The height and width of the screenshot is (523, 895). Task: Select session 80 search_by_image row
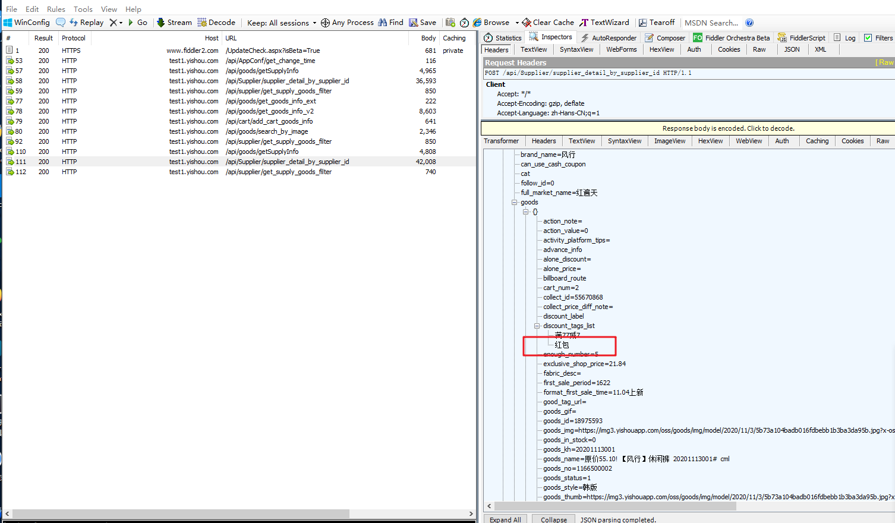(x=239, y=131)
